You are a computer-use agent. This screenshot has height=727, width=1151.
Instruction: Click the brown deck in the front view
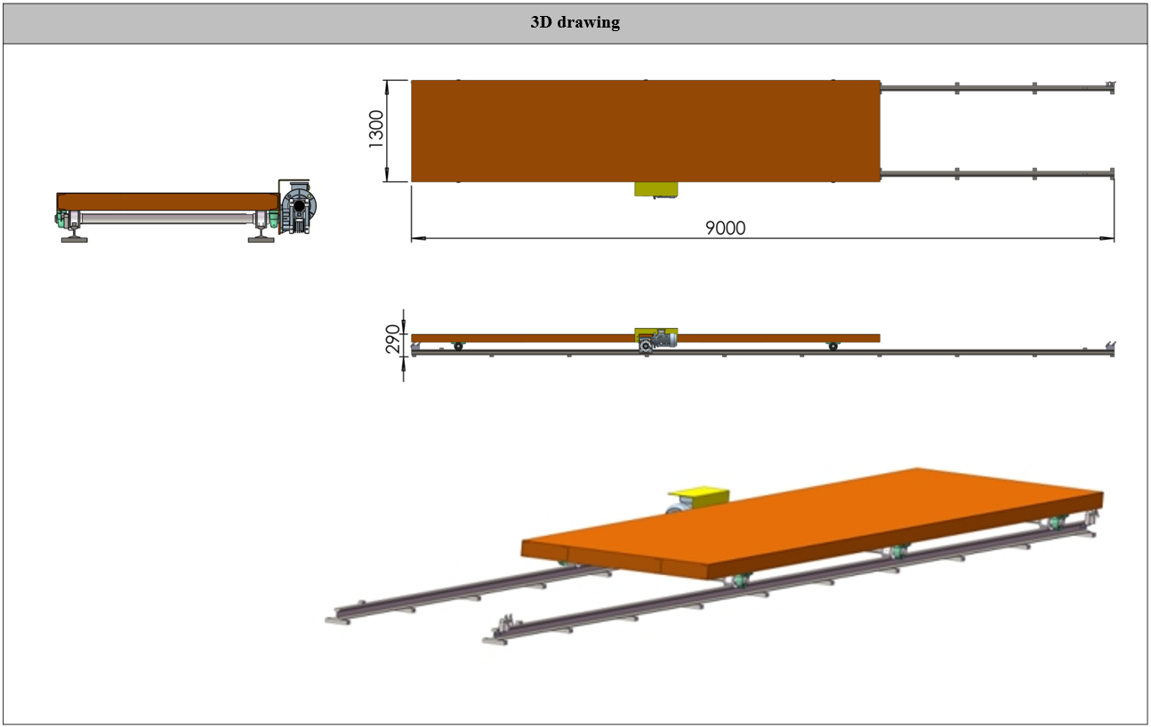coord(167,200)
